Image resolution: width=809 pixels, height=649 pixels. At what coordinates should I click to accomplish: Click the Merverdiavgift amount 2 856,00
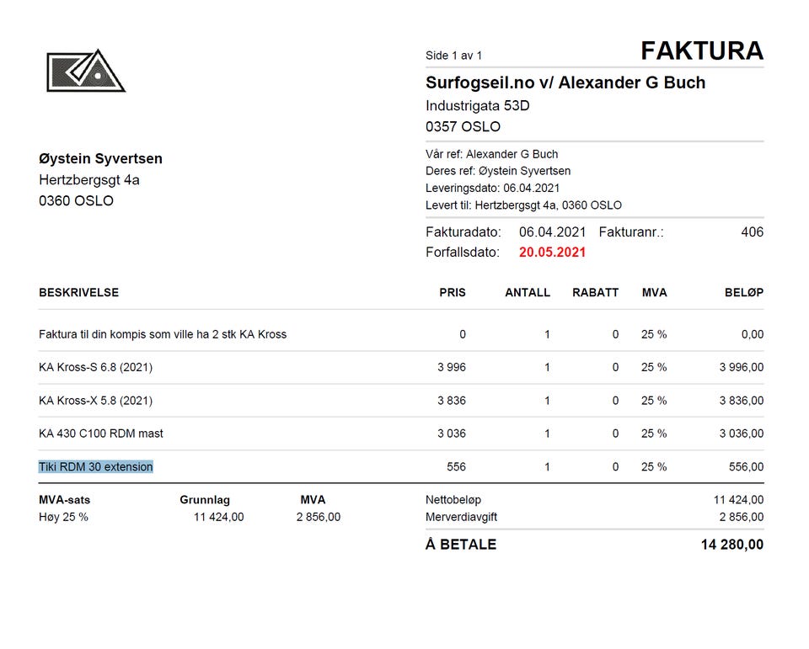tap(742, 517)
